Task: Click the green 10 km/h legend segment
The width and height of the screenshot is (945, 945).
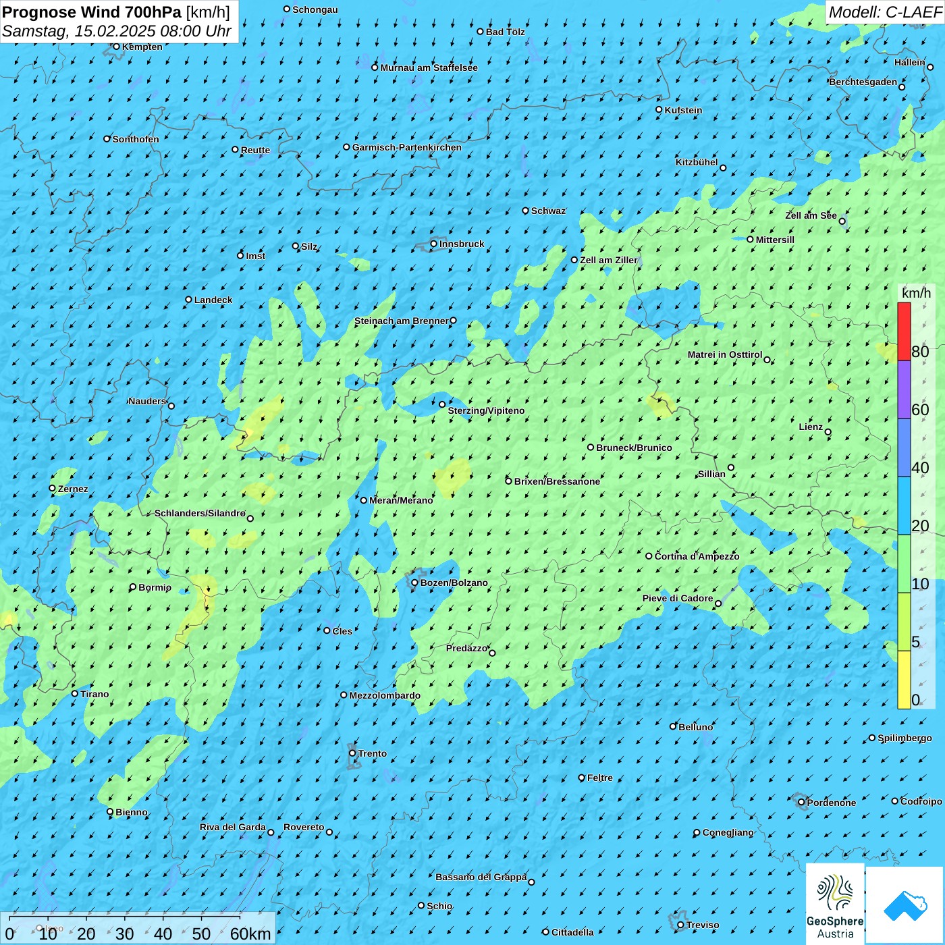Action: (904, 564)
